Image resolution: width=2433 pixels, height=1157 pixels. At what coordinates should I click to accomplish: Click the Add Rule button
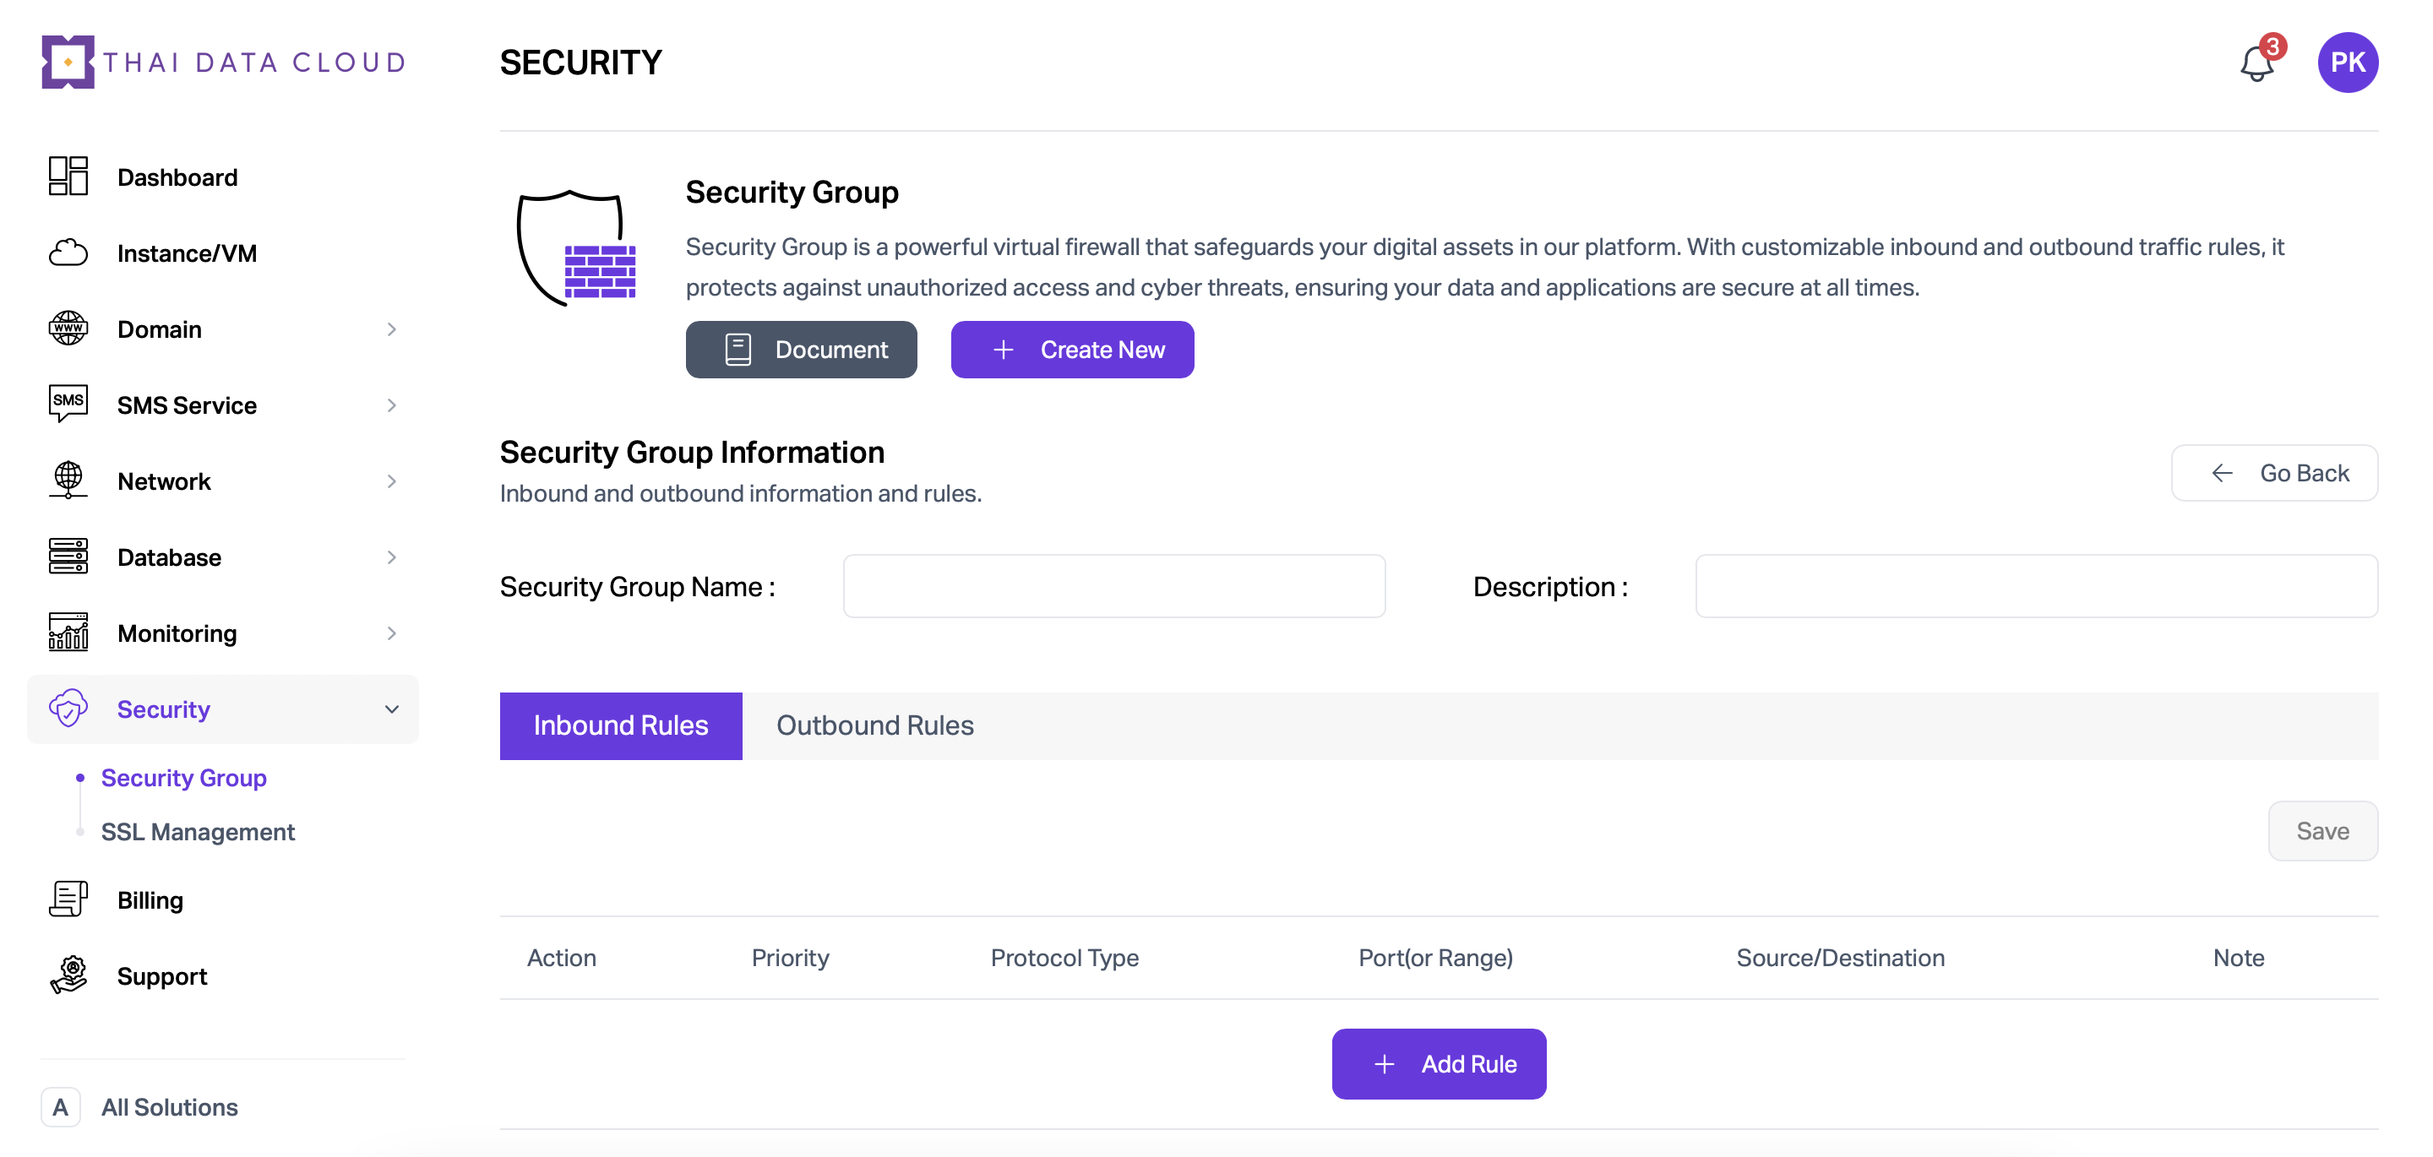1439,1063
